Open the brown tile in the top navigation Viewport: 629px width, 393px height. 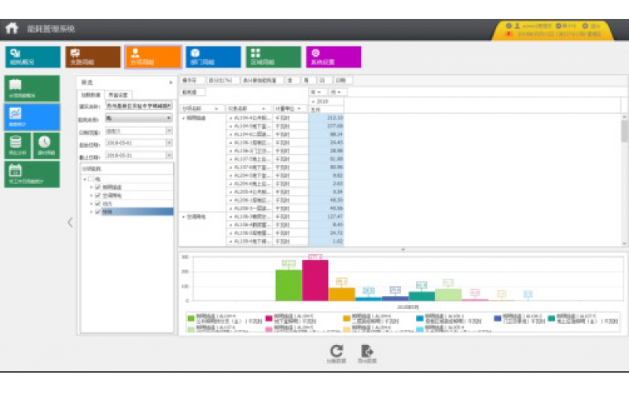click(94, 57)
